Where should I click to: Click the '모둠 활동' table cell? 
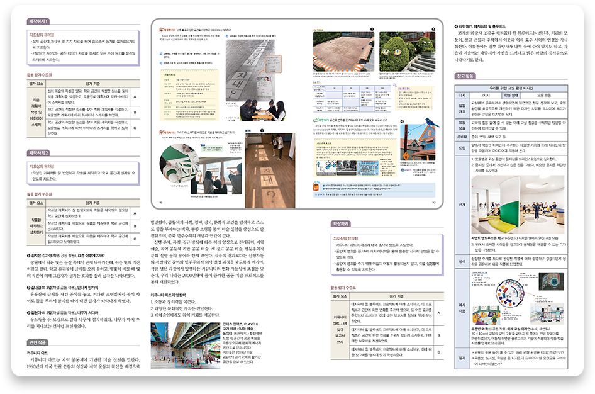[544, 95]
